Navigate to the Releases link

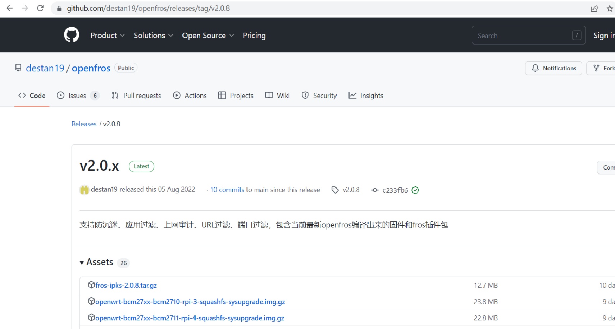[x=84, y=124]
